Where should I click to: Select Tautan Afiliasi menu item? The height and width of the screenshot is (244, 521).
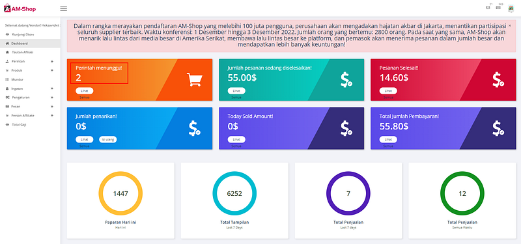click(30, 53)
